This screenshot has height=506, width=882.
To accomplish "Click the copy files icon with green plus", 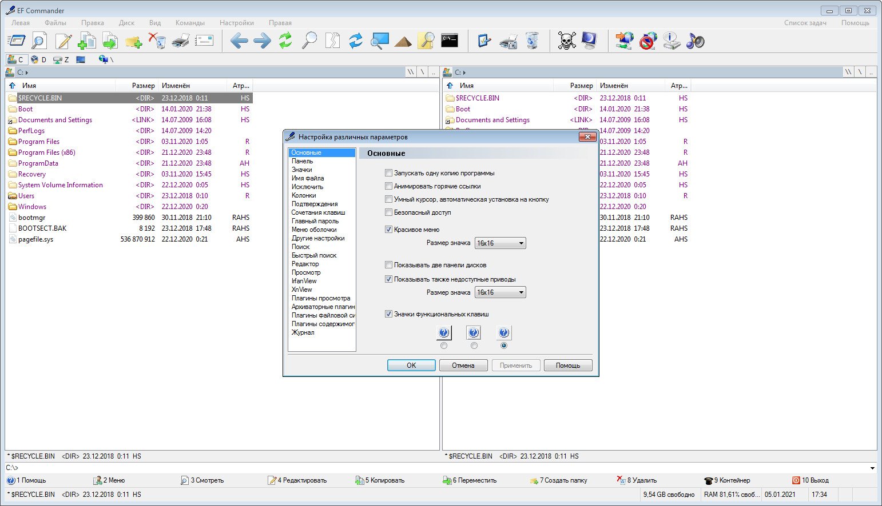I will pos(87,41).
